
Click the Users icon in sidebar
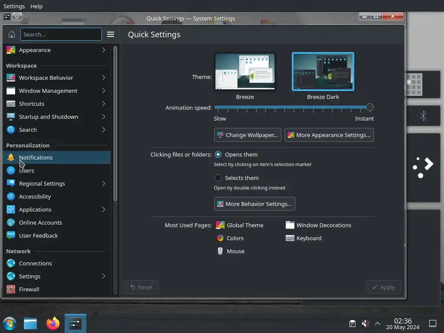pos(11,170)
